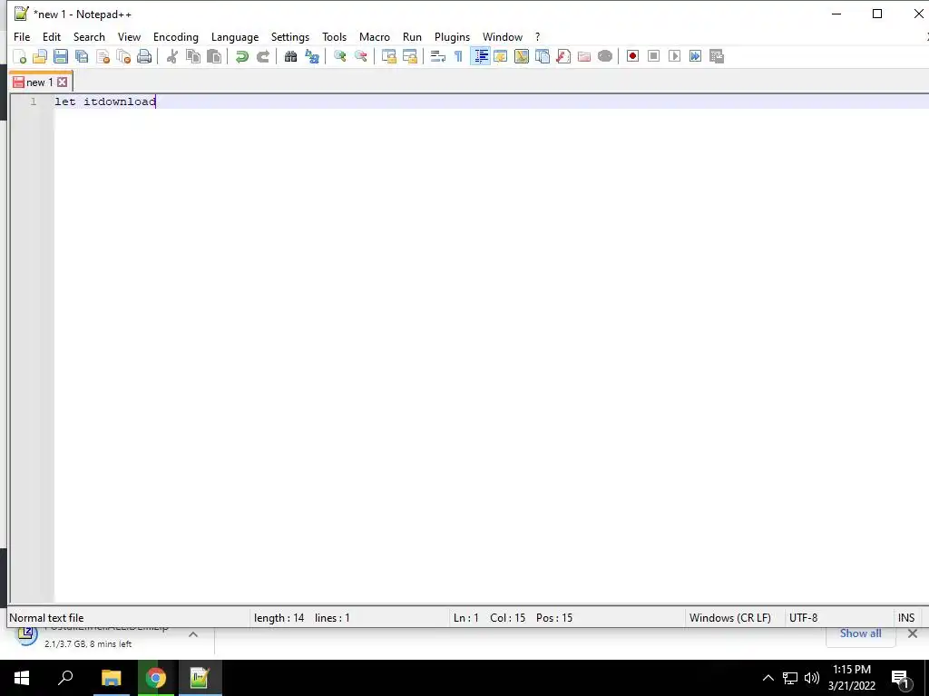Screen dimensions: 929x696
Task: Open the Windows Start menu
Action: (22, 678)
